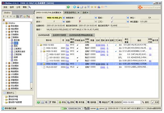Click the blue circular refresh icon in toolbar
Viewport: 164px width, 113px height.
(x=74, y=7)
